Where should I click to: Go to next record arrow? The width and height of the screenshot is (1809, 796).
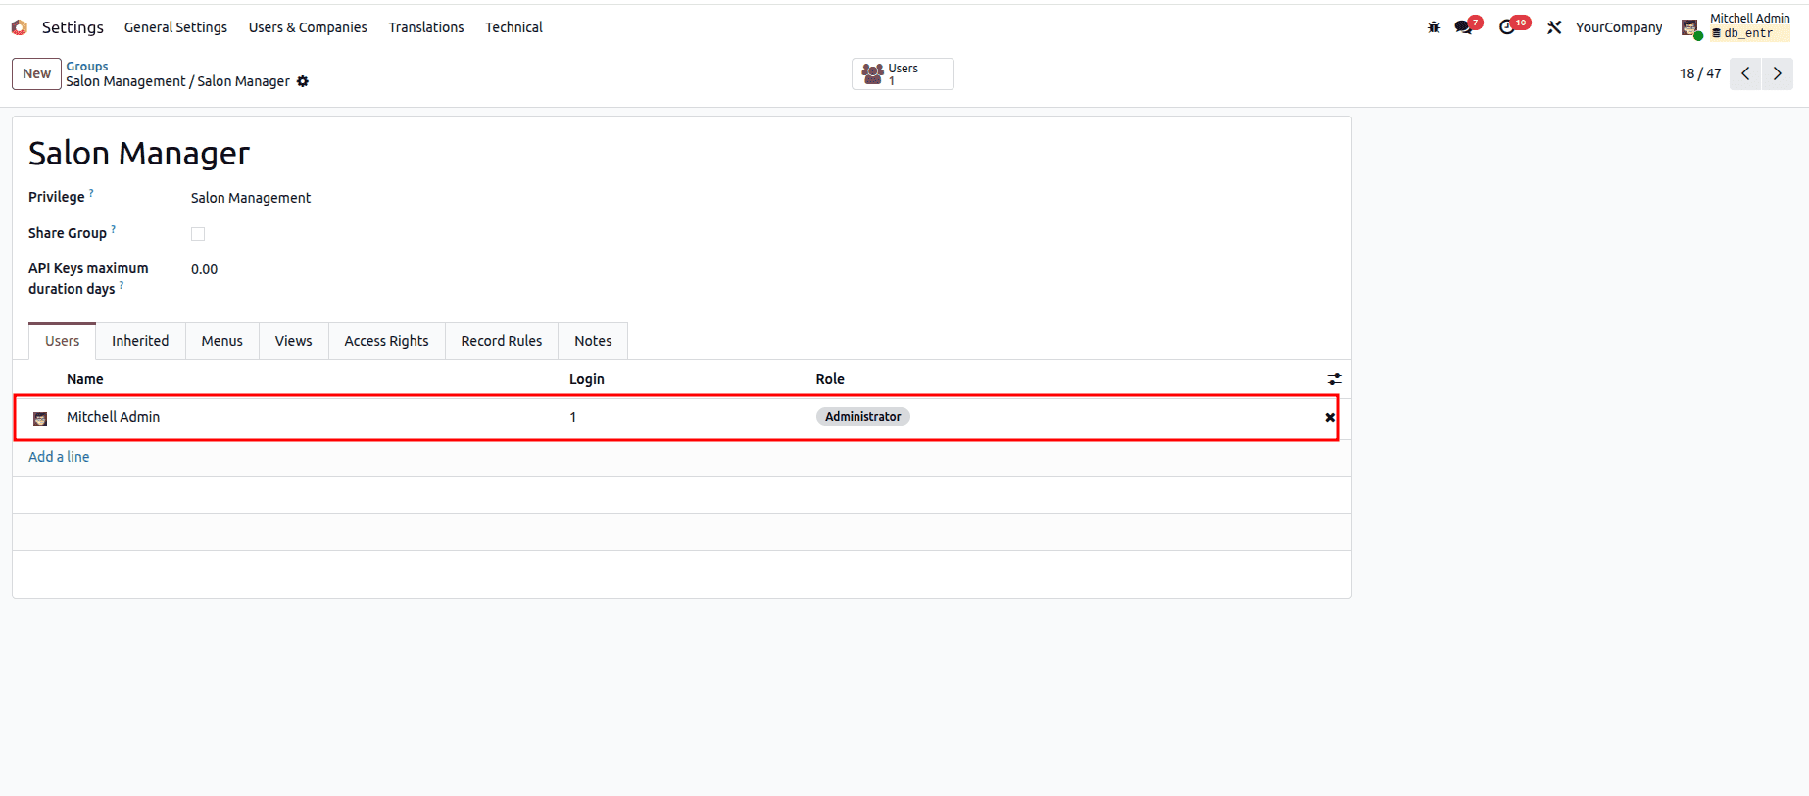coord(1778,73)
